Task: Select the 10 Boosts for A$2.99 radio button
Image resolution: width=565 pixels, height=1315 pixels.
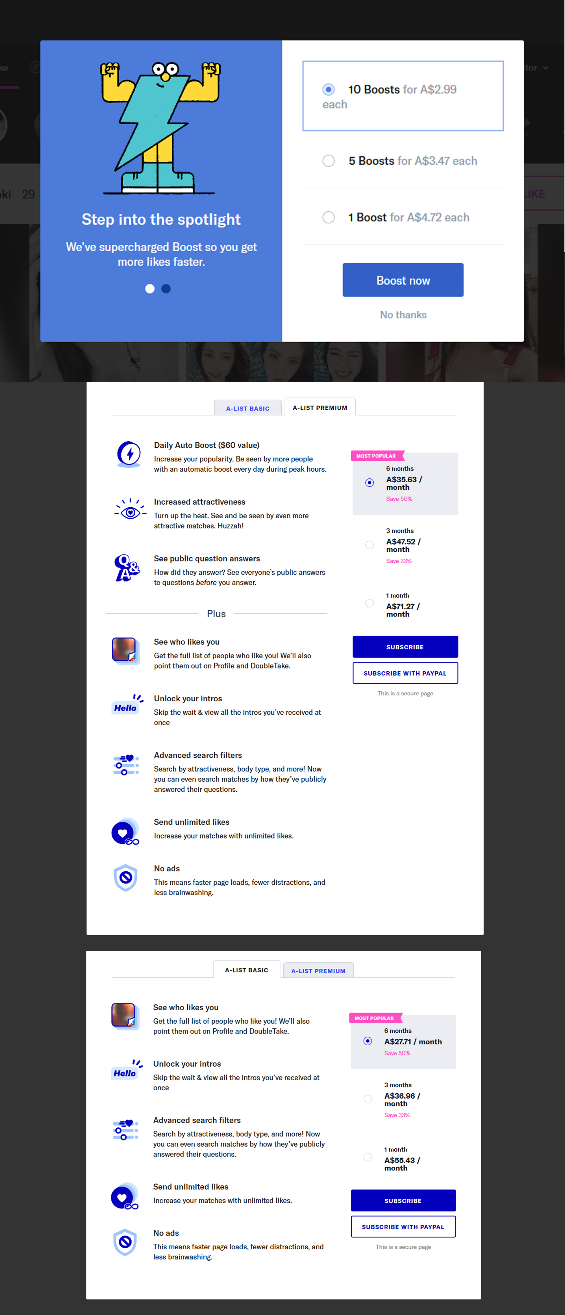Action: (x=328, y=89)
